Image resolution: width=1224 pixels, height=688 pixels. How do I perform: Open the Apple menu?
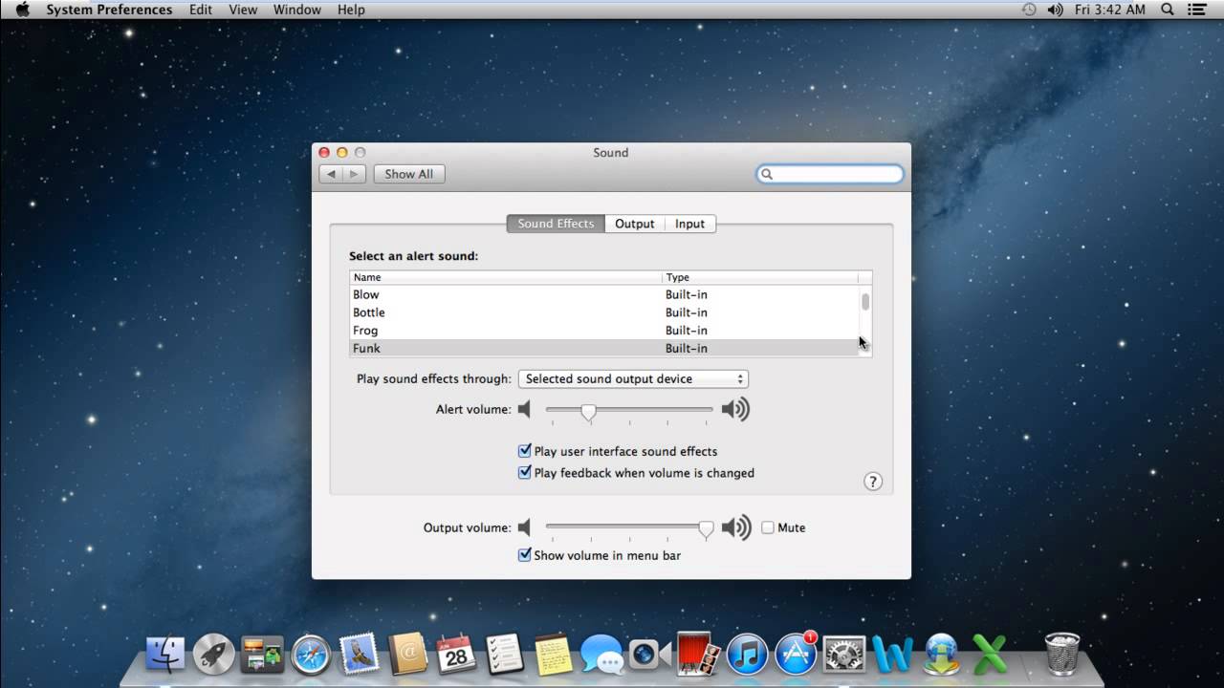coord(23,10)
